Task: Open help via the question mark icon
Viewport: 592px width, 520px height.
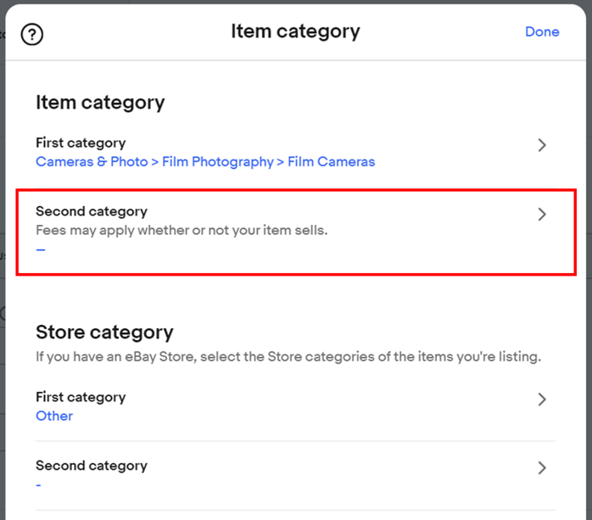Action: click(x=31, y=35)
